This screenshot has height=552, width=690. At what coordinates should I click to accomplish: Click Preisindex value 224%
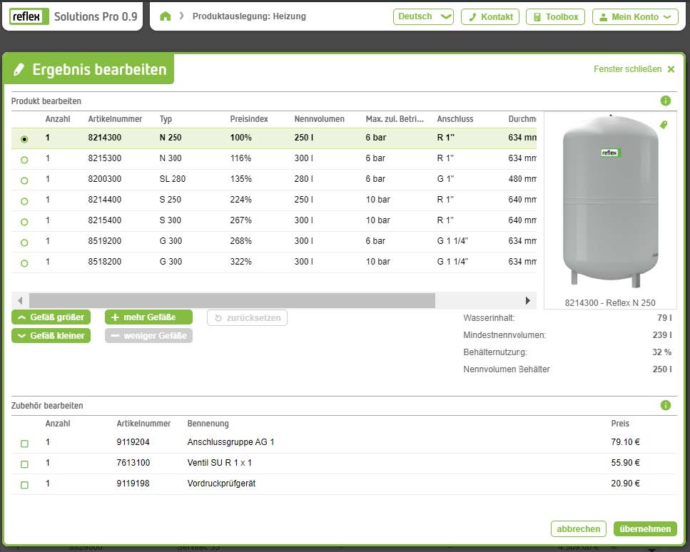(240, 200)
